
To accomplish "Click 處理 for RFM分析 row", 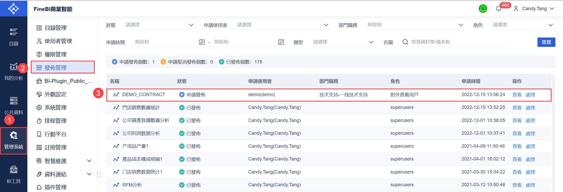I will coord(530,185).
